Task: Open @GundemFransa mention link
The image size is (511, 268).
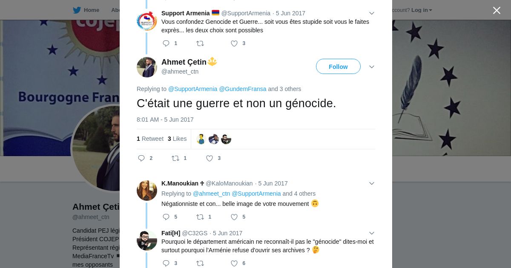Action: tap(243, 89)
